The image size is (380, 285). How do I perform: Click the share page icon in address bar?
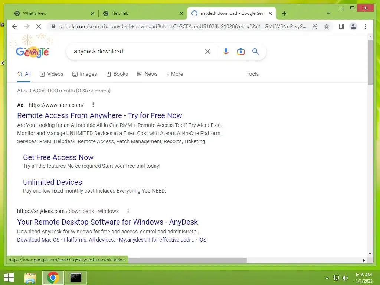[x=315, y=26]
